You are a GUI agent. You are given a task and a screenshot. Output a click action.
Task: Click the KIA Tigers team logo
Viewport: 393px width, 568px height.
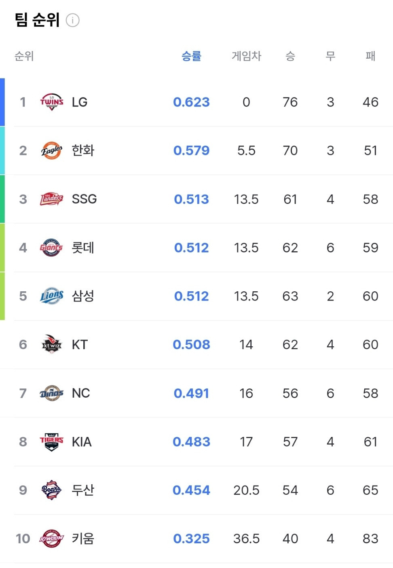click(52, 442)
